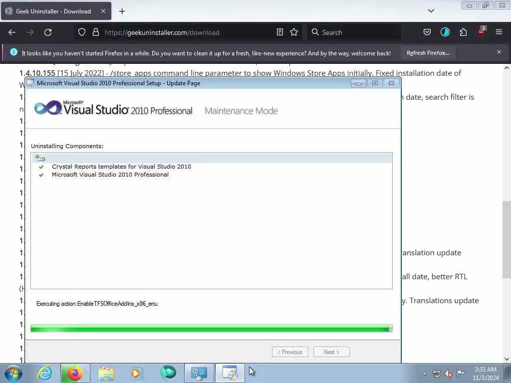Screen dimensions: 511x383
Task: Close the Geek Uninstaller tab
Action: (103, 11)
